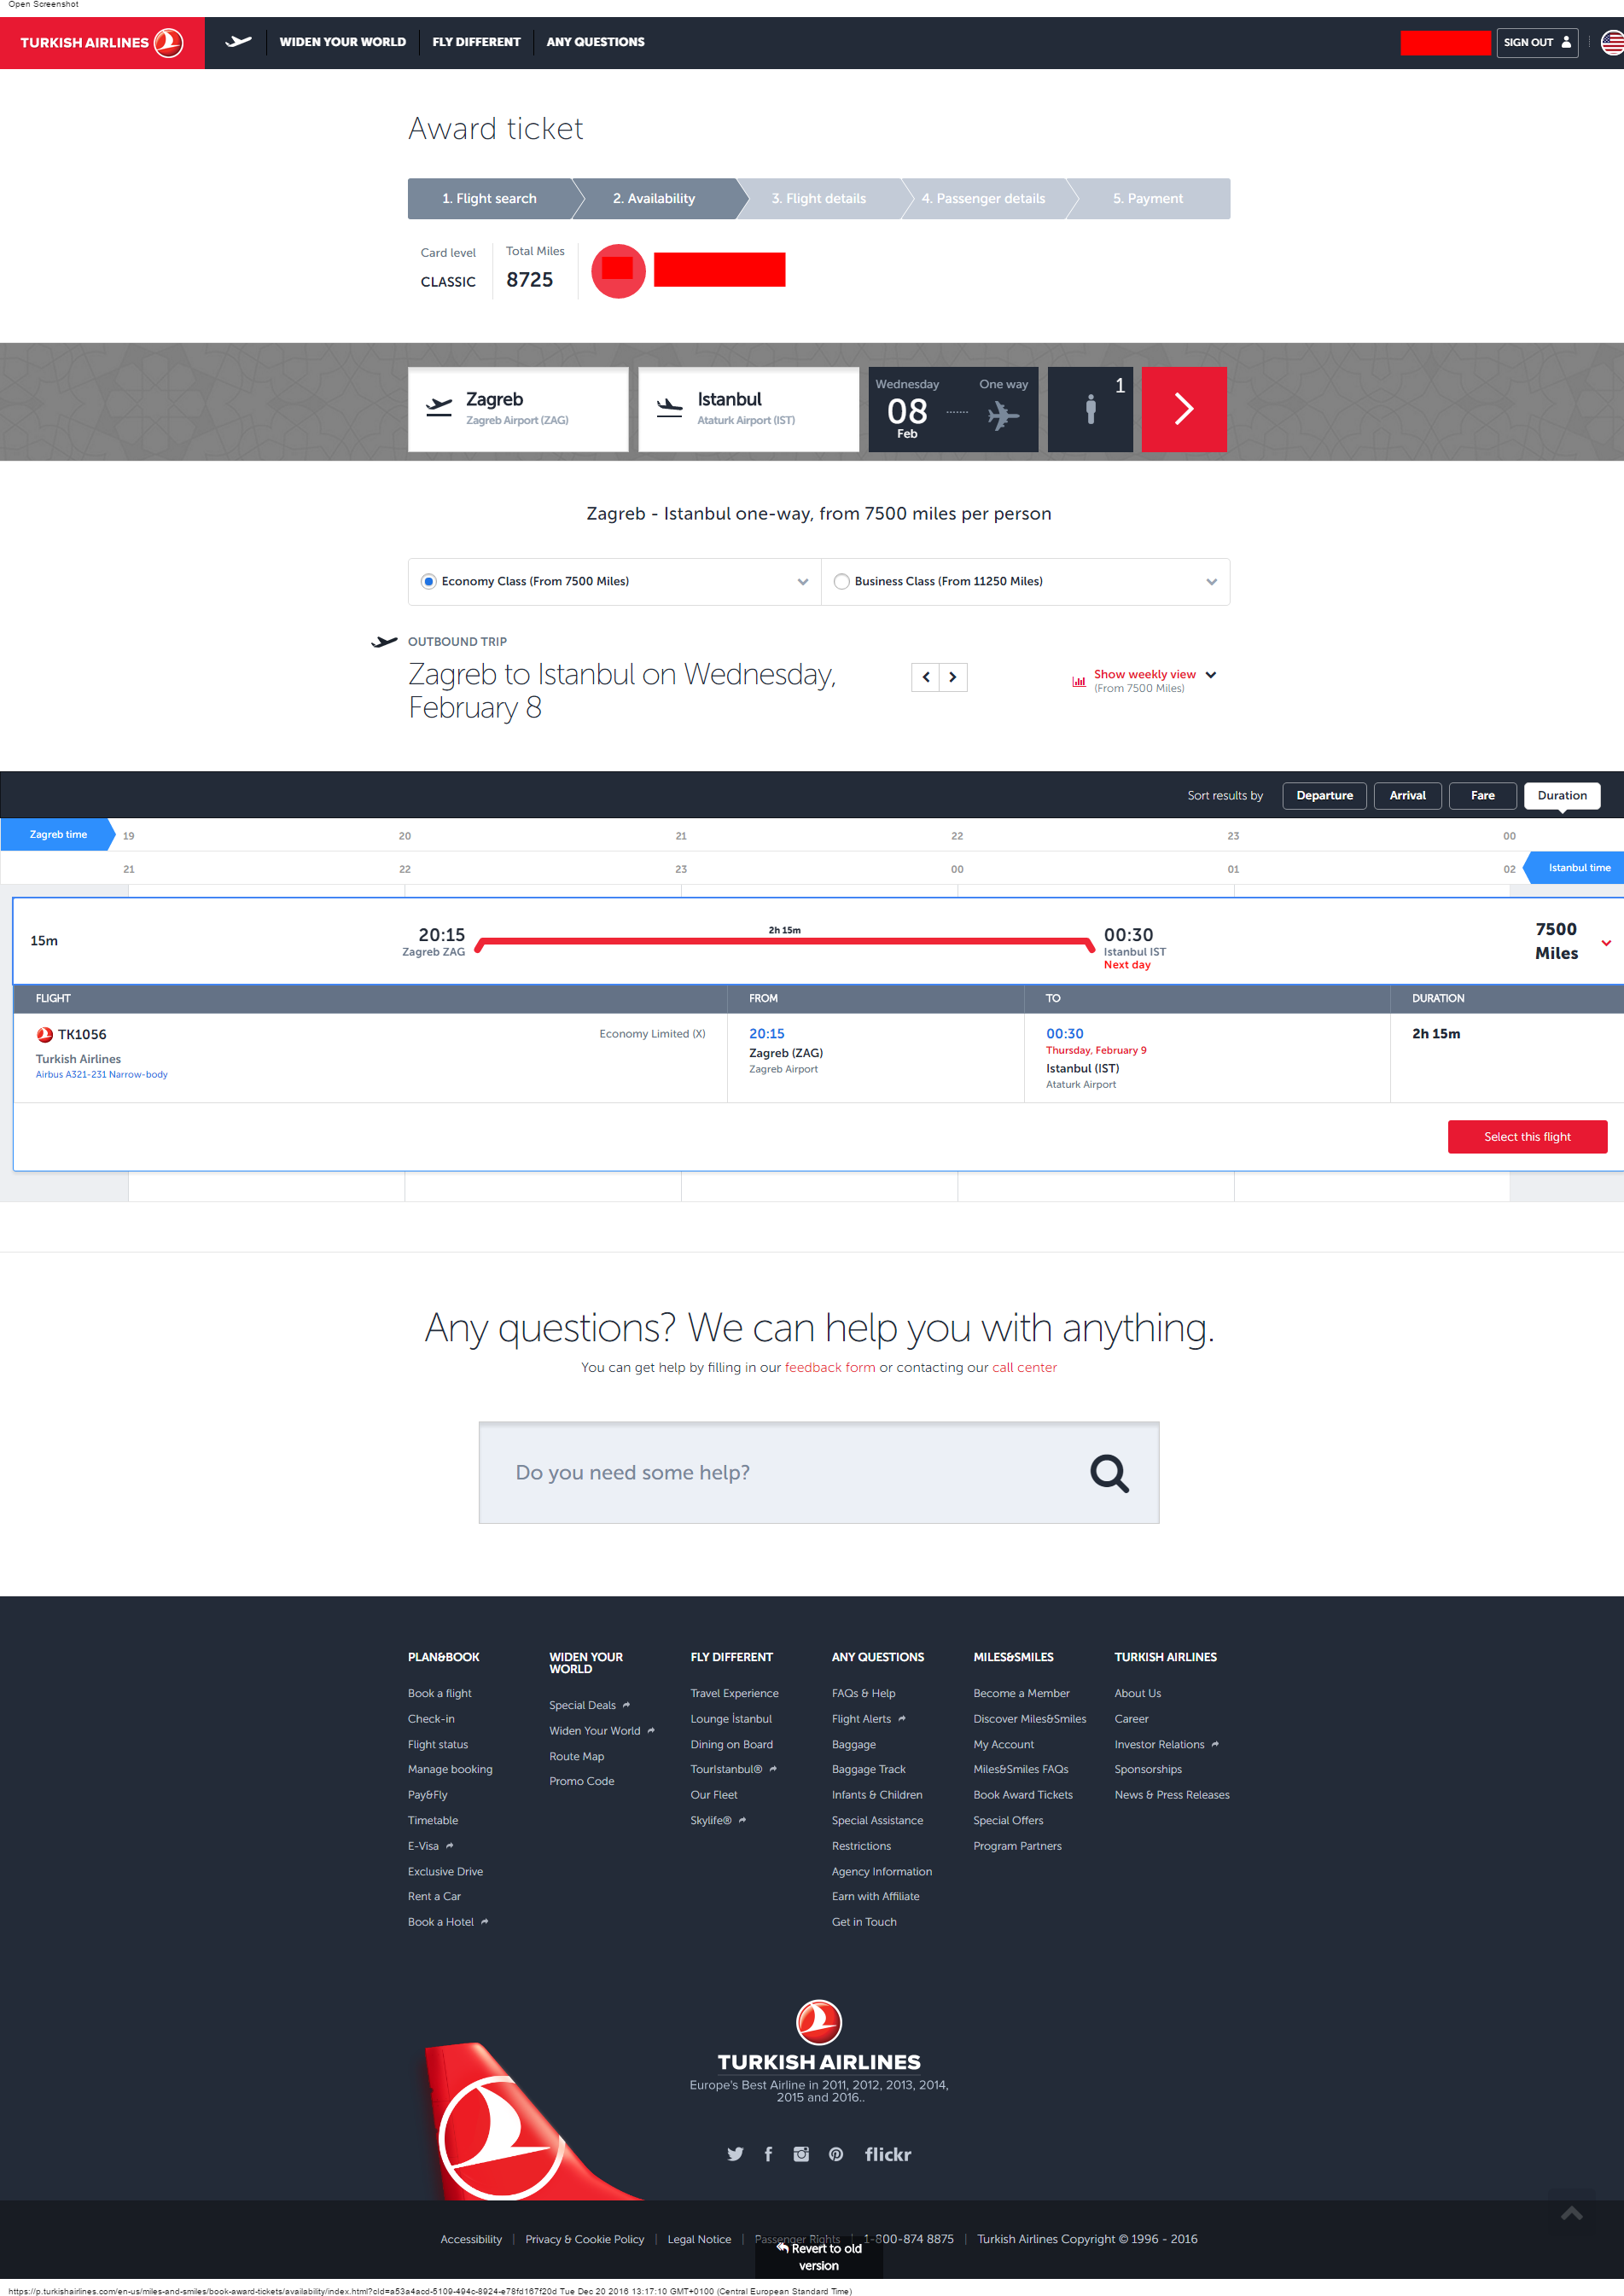Select Business Class radio button
This screenshot has width=1624, height=2296.
click(842, 581)
